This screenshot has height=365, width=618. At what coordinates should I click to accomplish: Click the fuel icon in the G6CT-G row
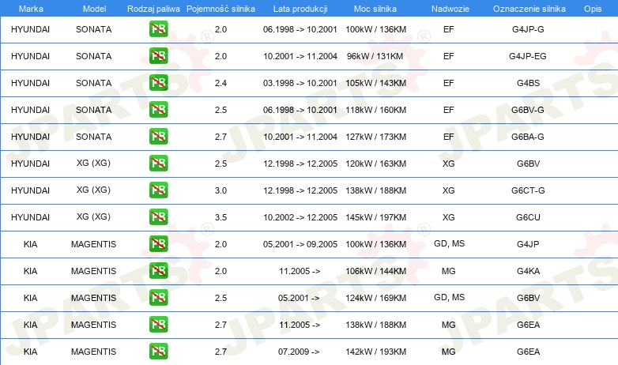[x=158, y=190]
